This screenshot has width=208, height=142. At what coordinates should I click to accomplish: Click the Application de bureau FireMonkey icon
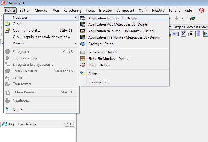click(83, 31)
